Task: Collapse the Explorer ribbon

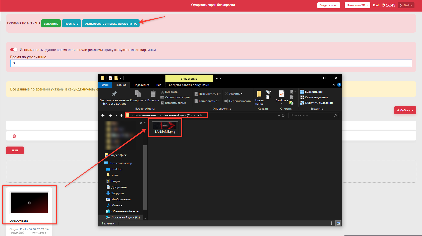Action: (334, 85)
